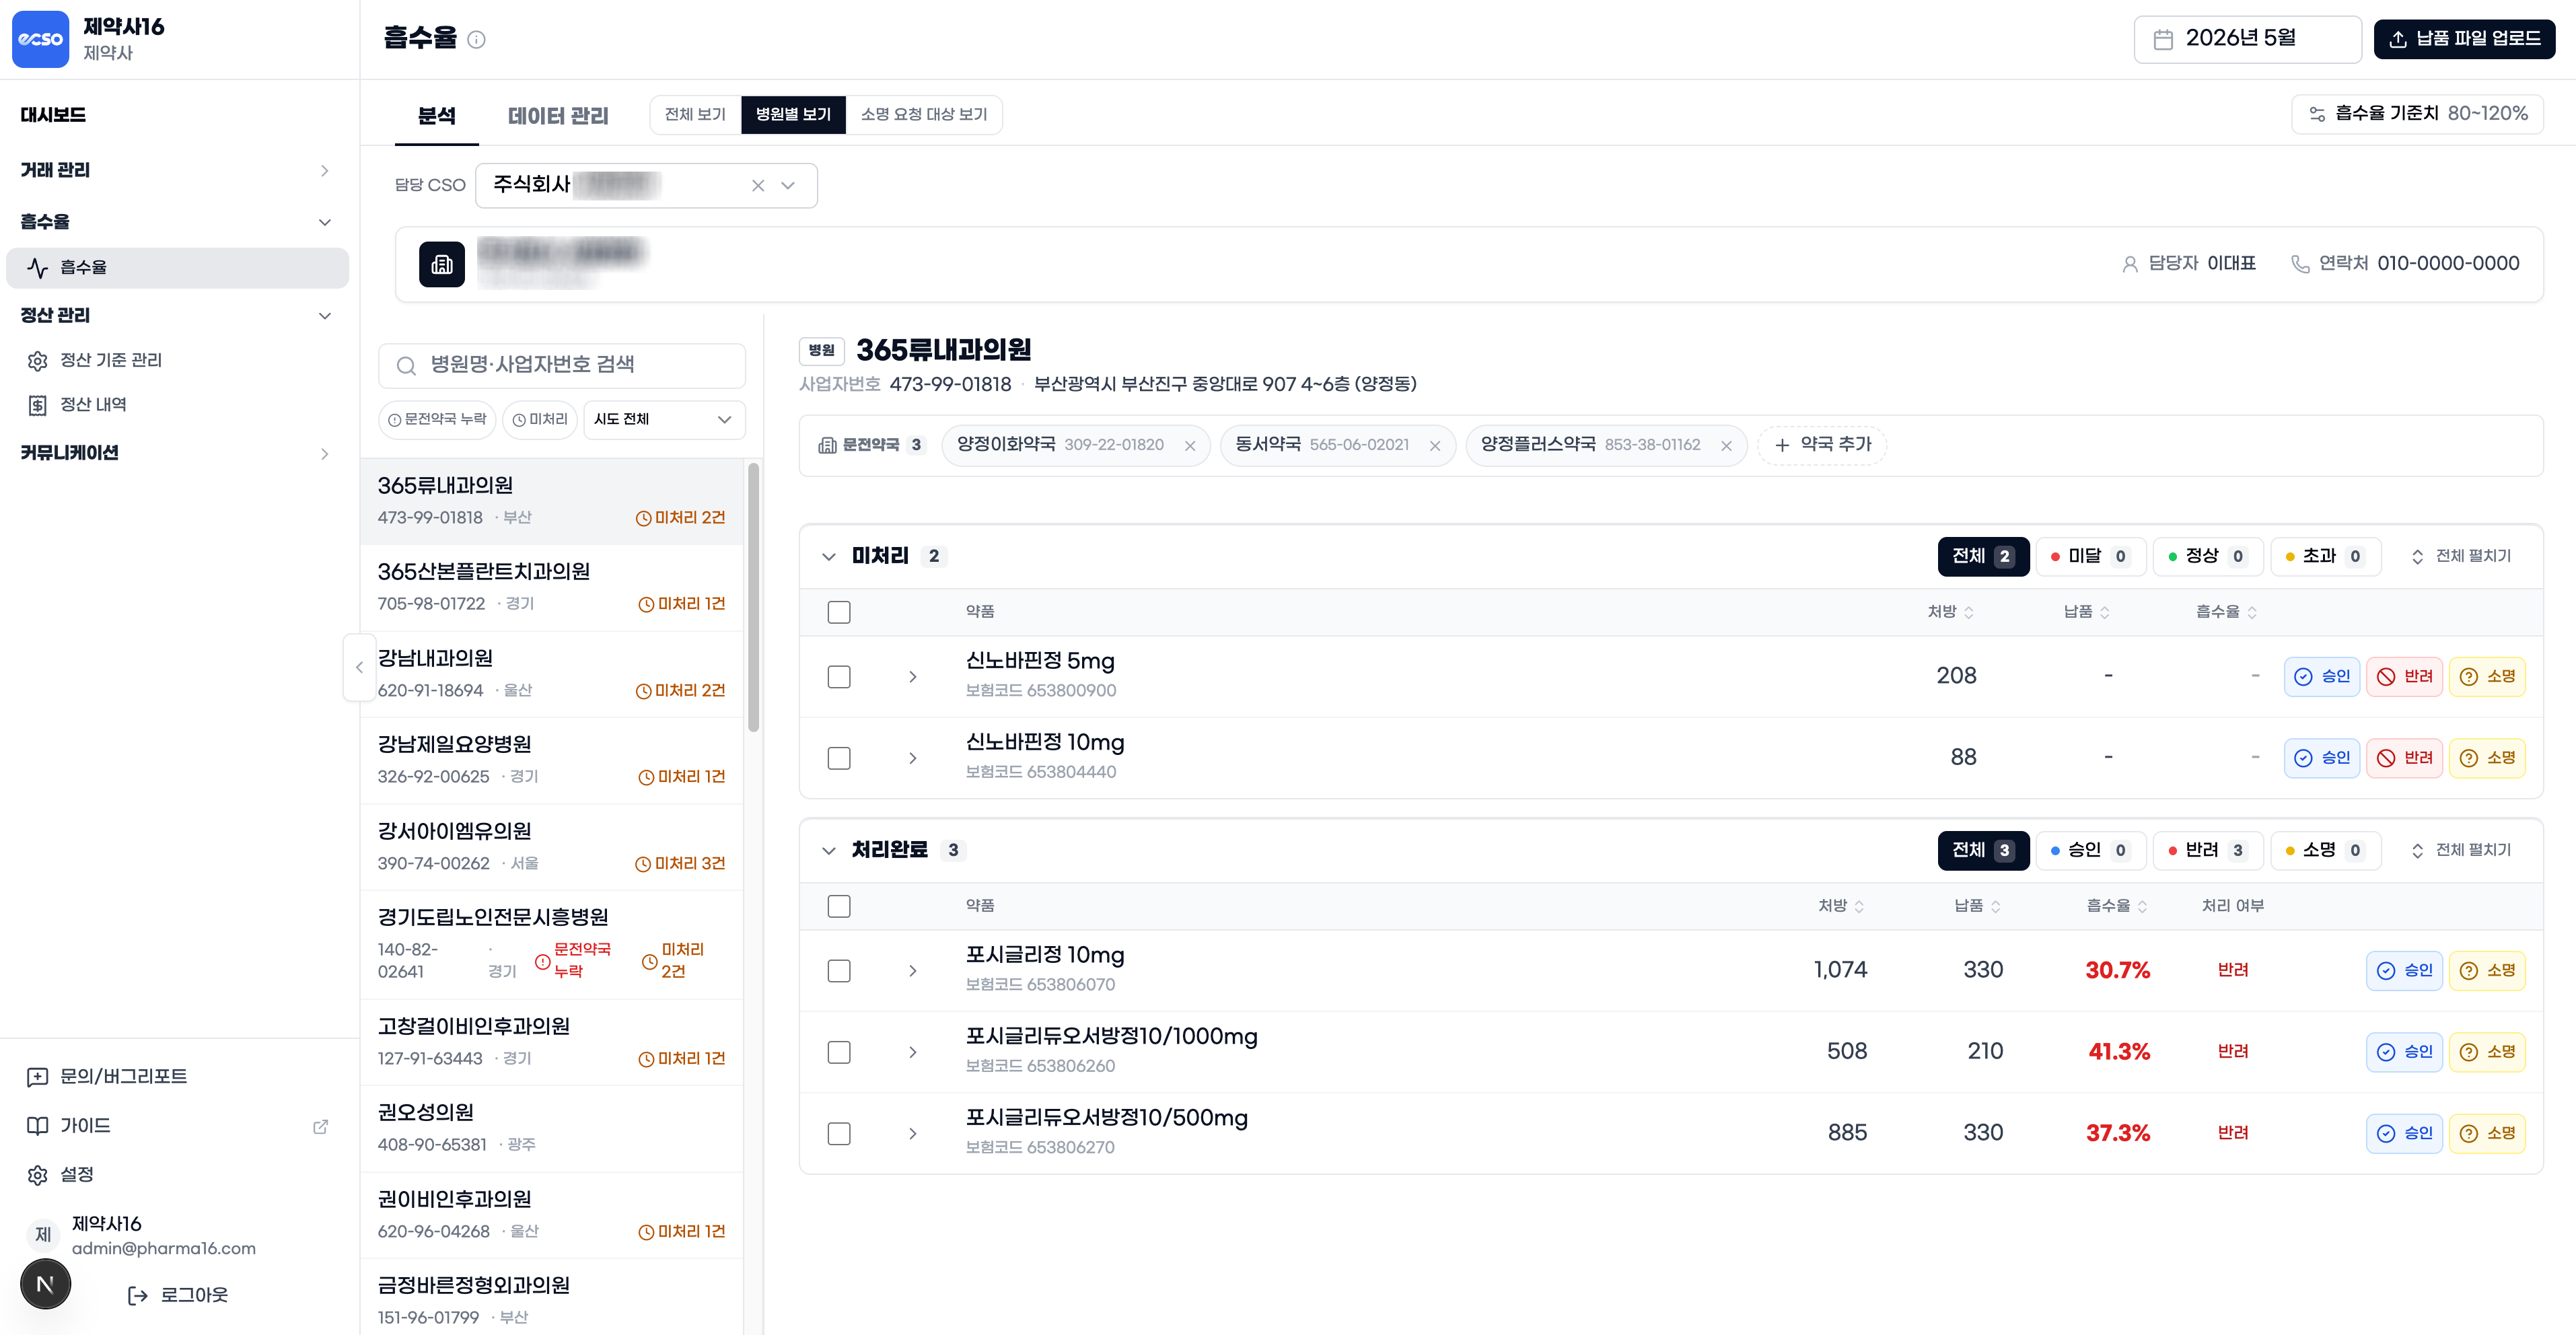Image resolution: width=2576 pixels, height=1335 pixels.
Task: Collapse the 처리완료 section chevron
Action: point(828,851)
